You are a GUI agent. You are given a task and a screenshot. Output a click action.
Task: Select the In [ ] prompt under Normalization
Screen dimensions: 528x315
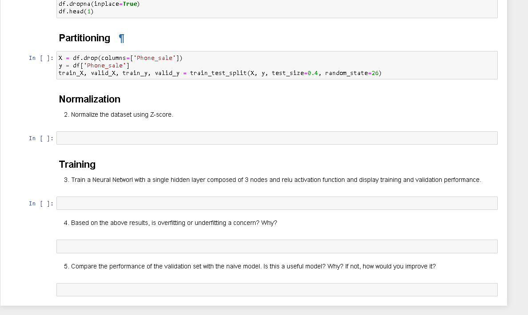tap(41, 138)
